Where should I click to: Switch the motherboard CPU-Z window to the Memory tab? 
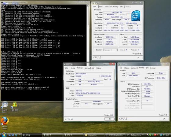pos(87,68)
